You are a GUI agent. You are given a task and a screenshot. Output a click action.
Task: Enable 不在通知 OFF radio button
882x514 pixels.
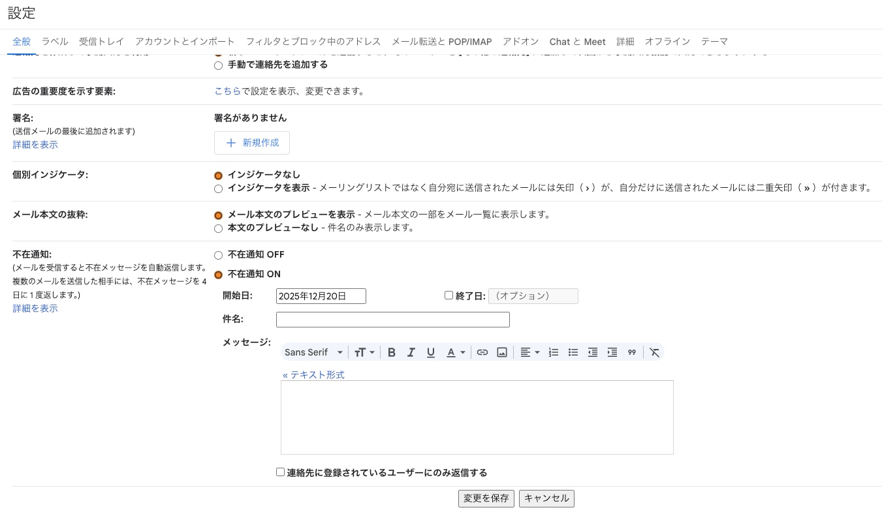point(218,255)
